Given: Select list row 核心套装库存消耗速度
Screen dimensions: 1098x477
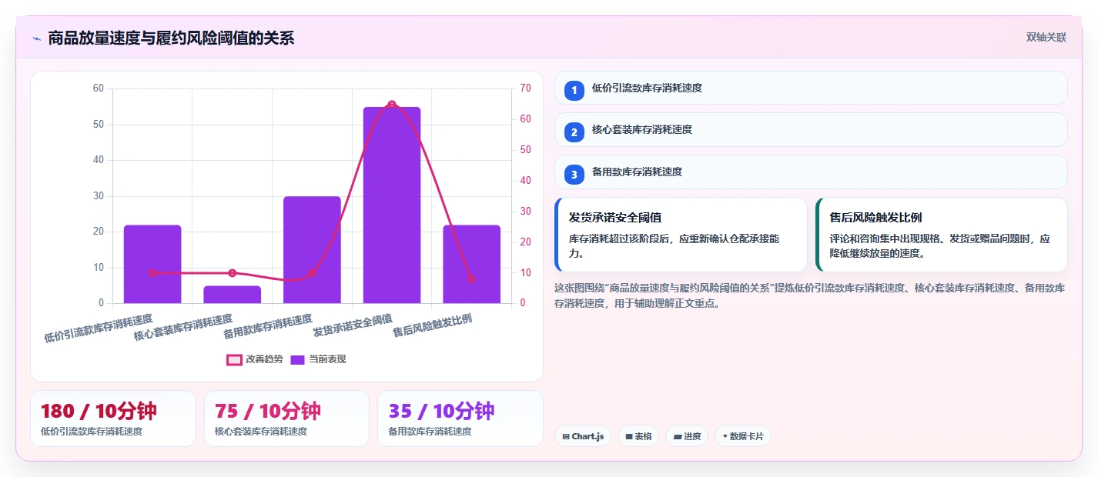Looking at the screenshot, I should point(811,129).
